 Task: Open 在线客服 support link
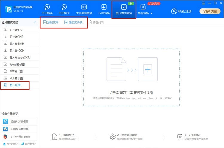click(10, 144)
